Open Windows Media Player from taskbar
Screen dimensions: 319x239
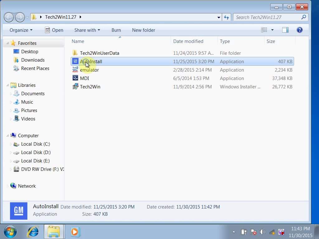pyautogui.click(x=75, y=232)
